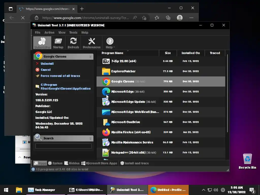
Task: Click the Install and trace button
Action: click(135, 163)
